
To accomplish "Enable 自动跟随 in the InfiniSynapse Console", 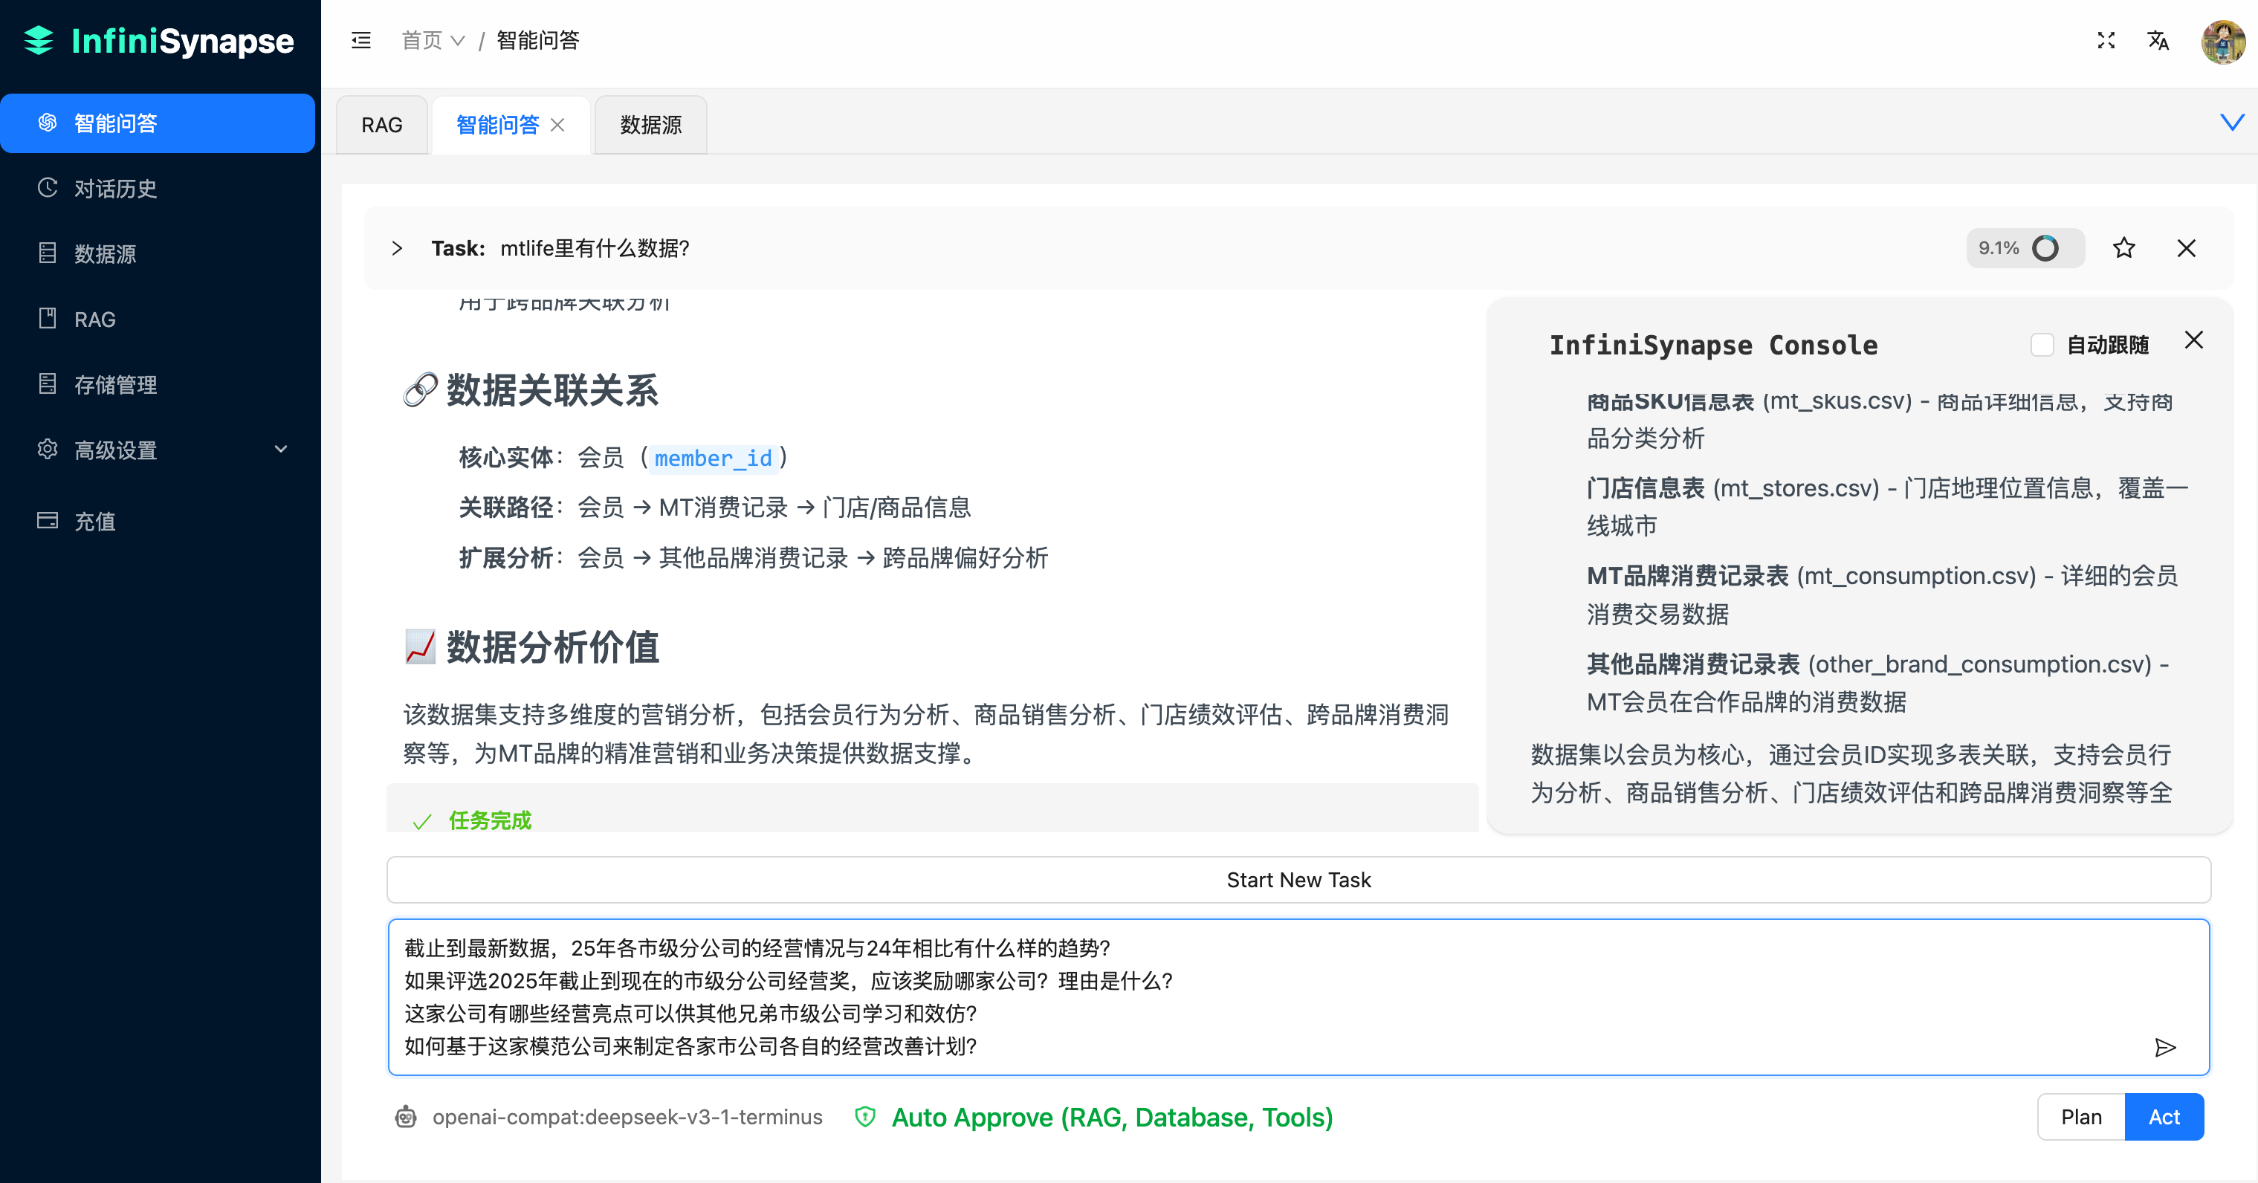I will click(2043, 344).
